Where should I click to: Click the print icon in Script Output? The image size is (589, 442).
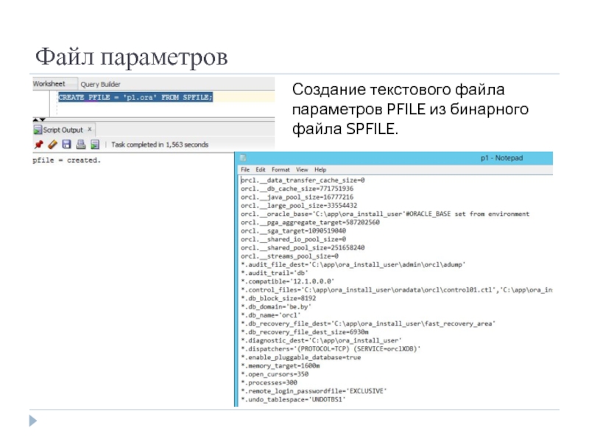pos(82,144)
